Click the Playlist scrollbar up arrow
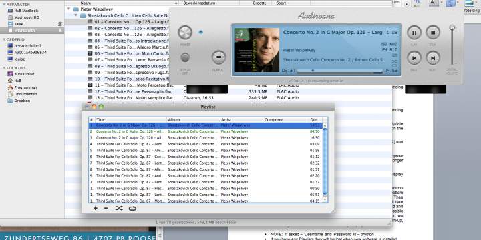The width and height of the screenshot is (481, 240). [x=325, y=125]
